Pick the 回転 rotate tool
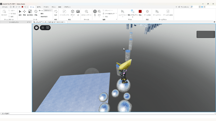 pos(36,13)
